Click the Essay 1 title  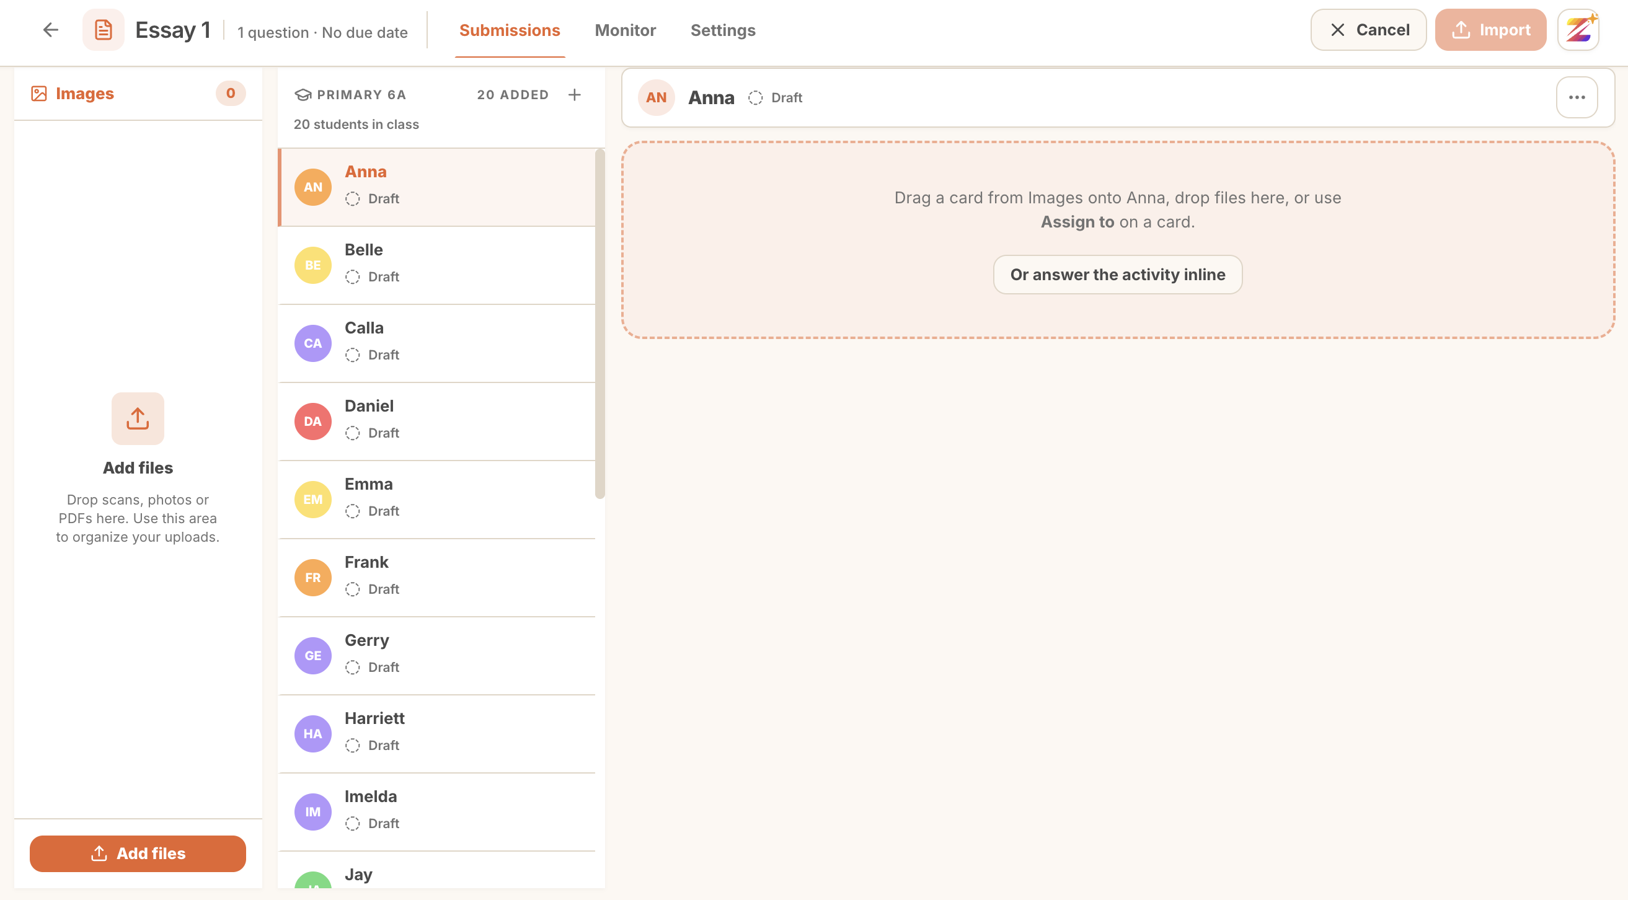[x=172, y=30]
